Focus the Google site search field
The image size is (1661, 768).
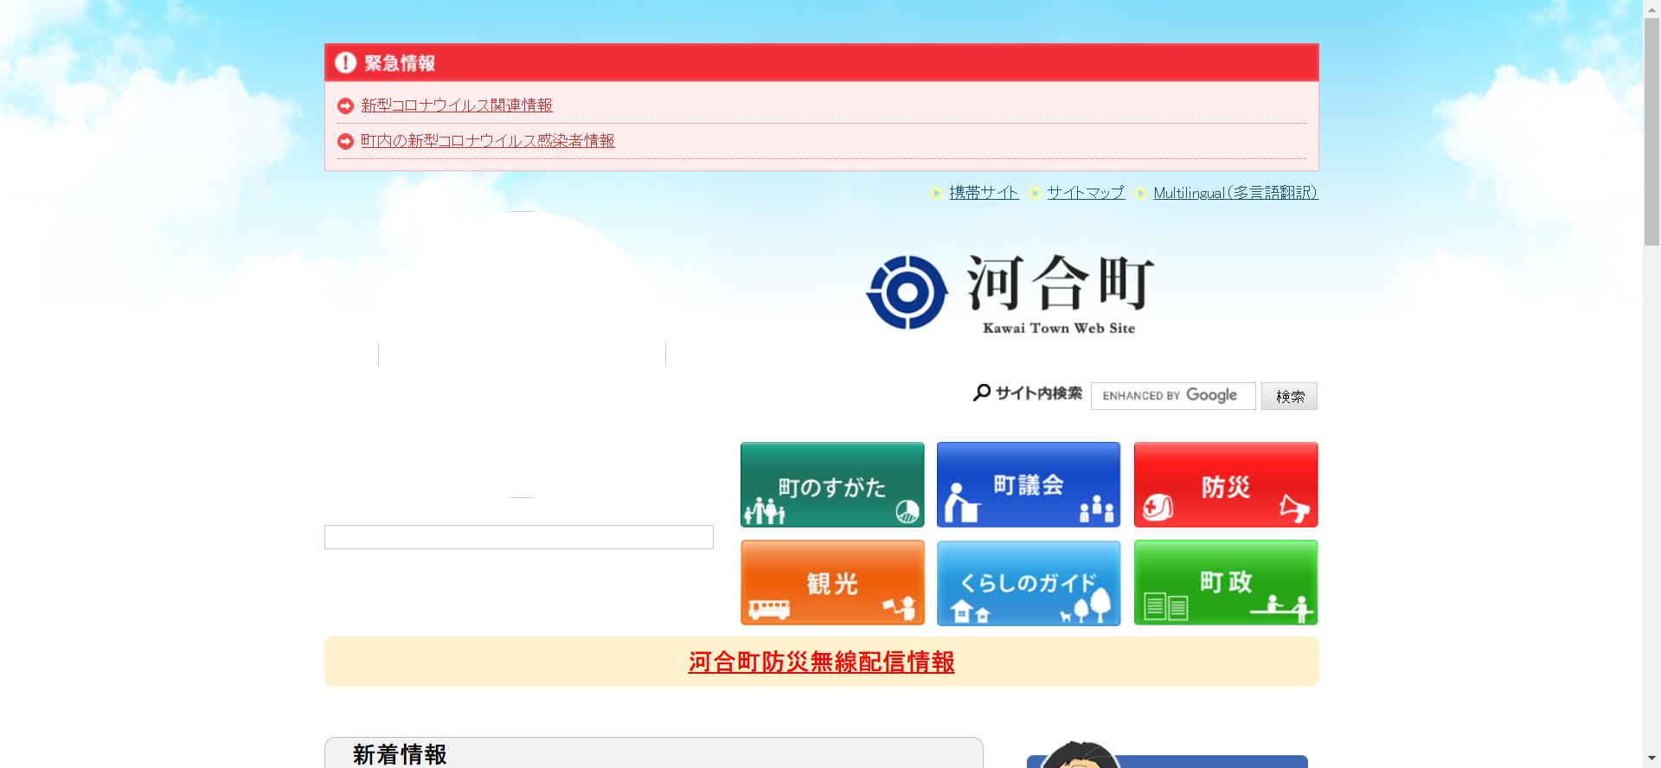1172,396
